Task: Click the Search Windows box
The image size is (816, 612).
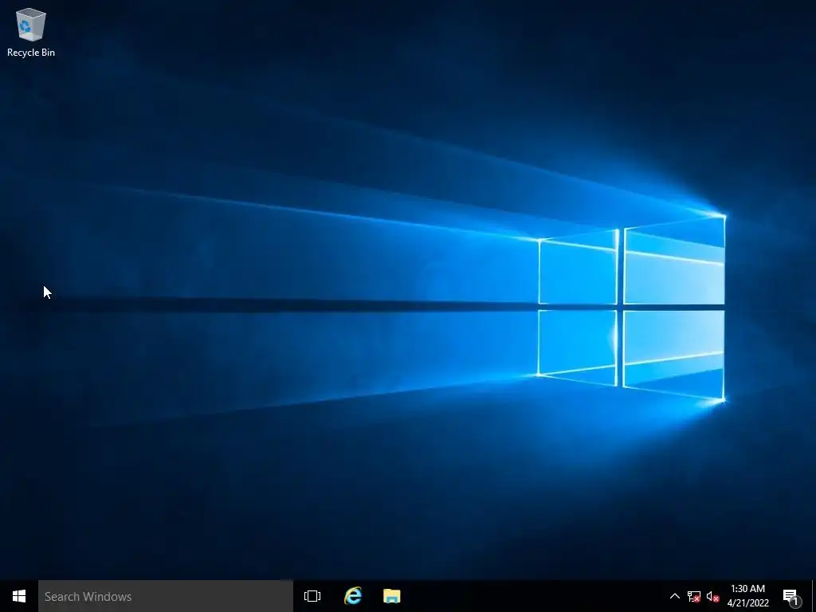Action: 166,596
